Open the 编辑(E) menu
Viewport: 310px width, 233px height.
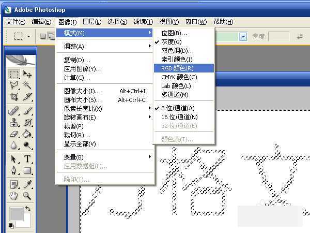point(41,22)
